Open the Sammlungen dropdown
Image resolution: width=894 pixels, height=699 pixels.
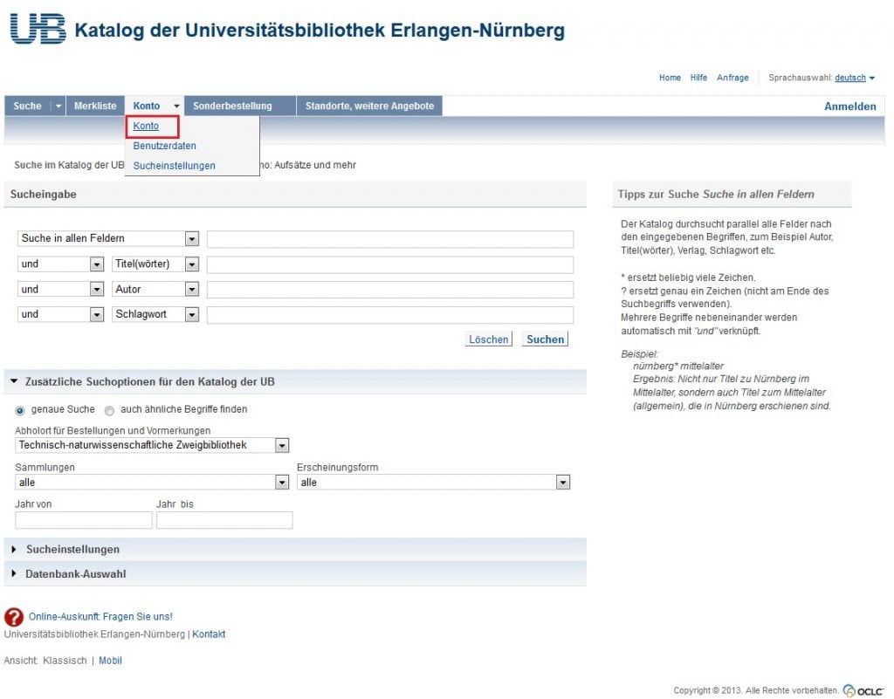(281, 481)
